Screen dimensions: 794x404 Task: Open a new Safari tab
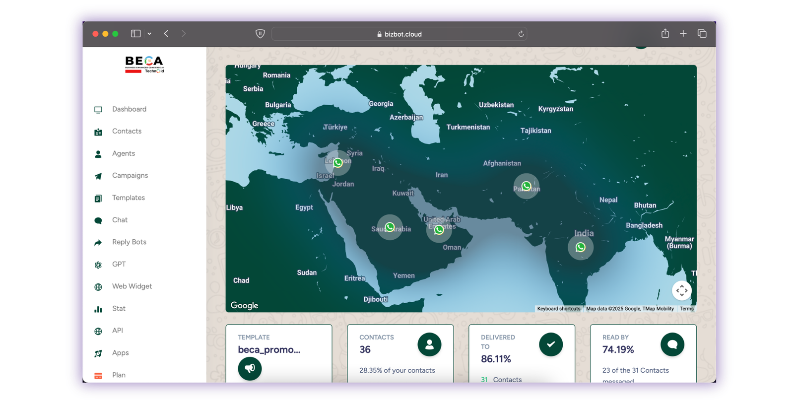pyautogui.click(x=683, y=34)
